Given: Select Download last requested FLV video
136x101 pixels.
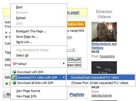Looking at the screenshot, I should coord(101,77).
